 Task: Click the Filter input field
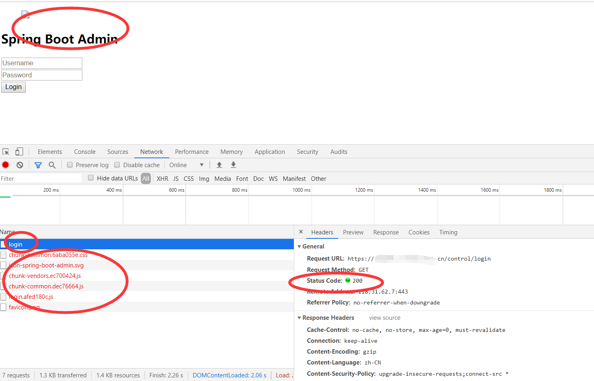coord(40,178)
